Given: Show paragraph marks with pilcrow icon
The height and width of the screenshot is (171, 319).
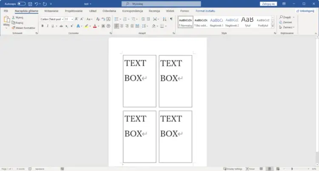Looking at the screenshot, I should pyautogui.click(x=171, y=19).
